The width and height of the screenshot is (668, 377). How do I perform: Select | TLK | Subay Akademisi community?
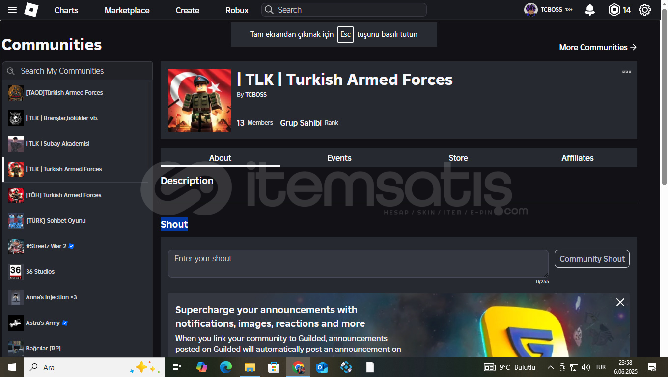77,144
